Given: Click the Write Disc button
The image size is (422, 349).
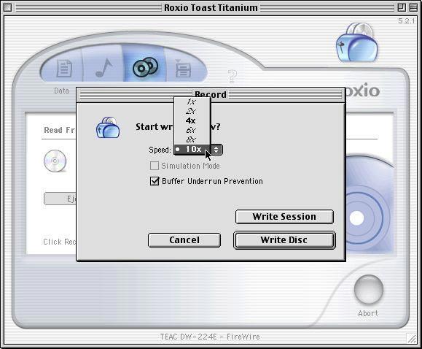Looking at the screenshot, I should pyautogui.click(x=284, y=240).
